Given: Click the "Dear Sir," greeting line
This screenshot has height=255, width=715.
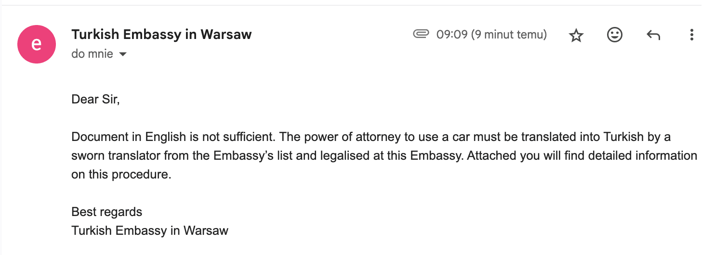Looking at the screenshot, I should [x=95, y=100].
